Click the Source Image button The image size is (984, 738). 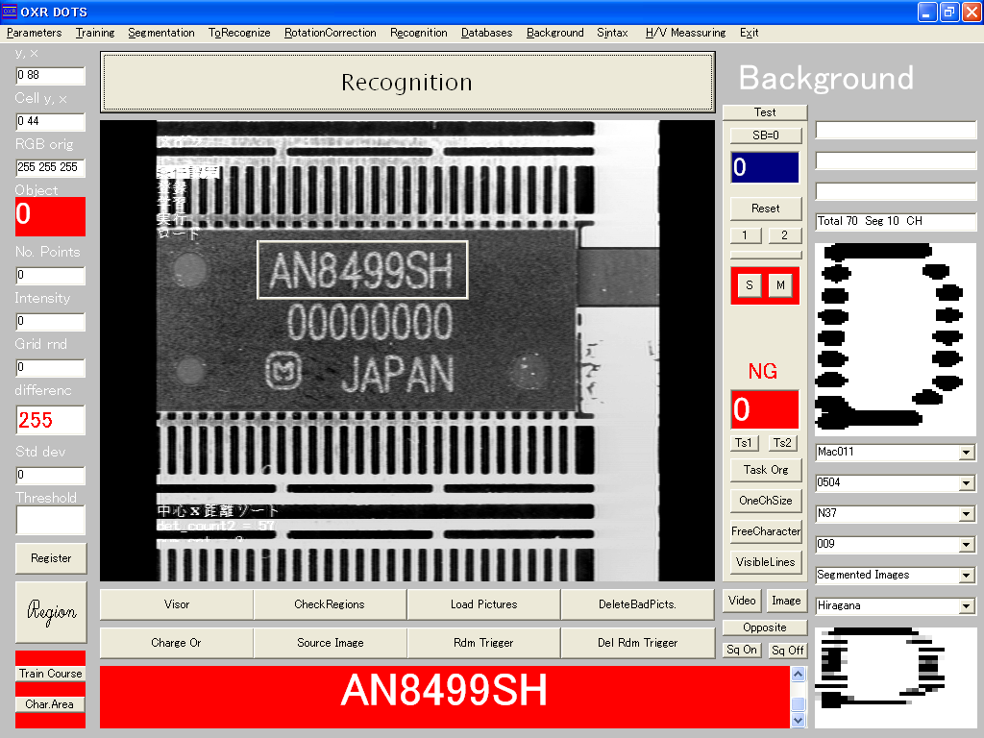[331, 643]
